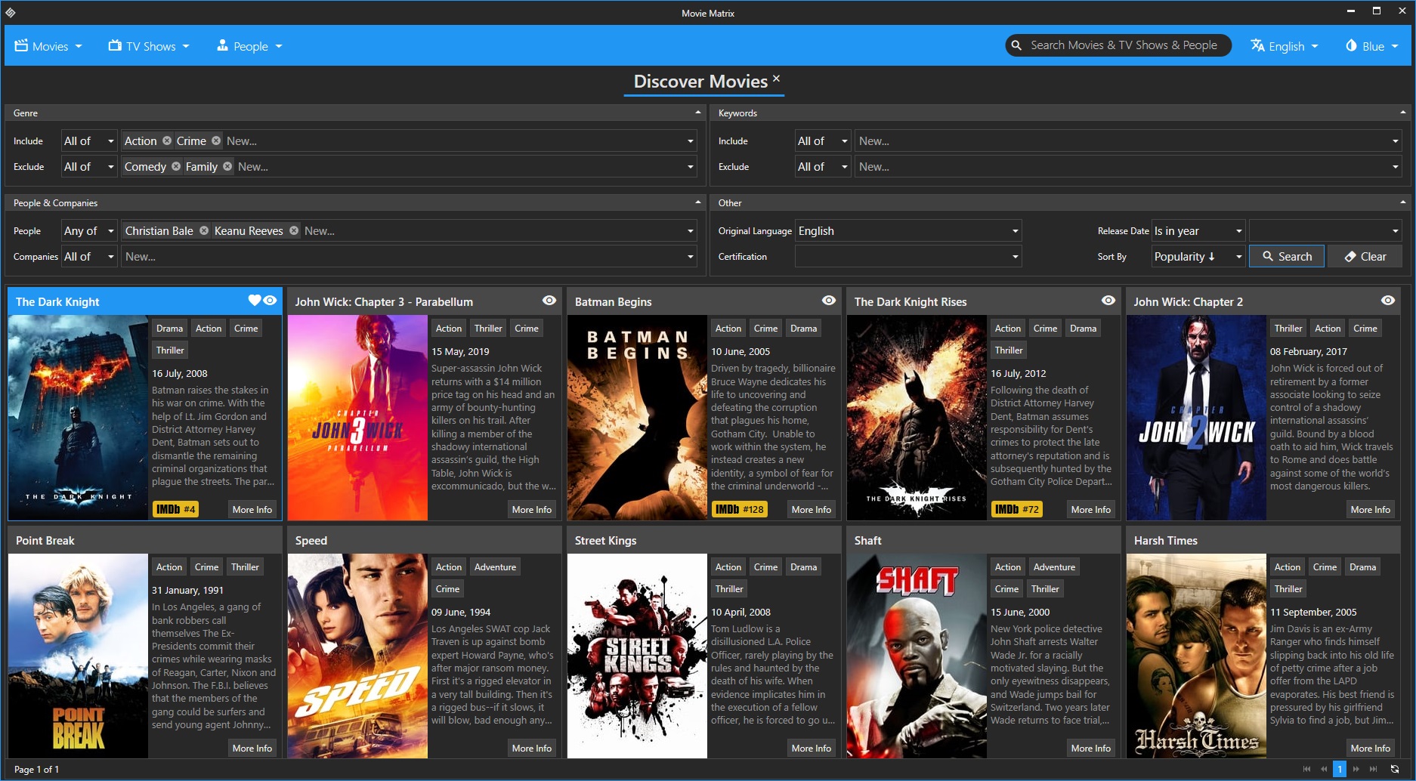Open the Certification dropdown
This screenshot has height=781, width=1416.
pyautogui.click(x=909, y=256)
